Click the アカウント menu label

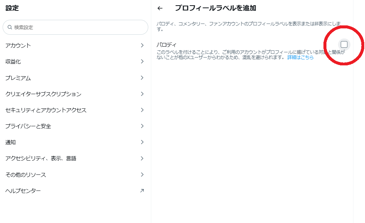(x=18, y=46)
